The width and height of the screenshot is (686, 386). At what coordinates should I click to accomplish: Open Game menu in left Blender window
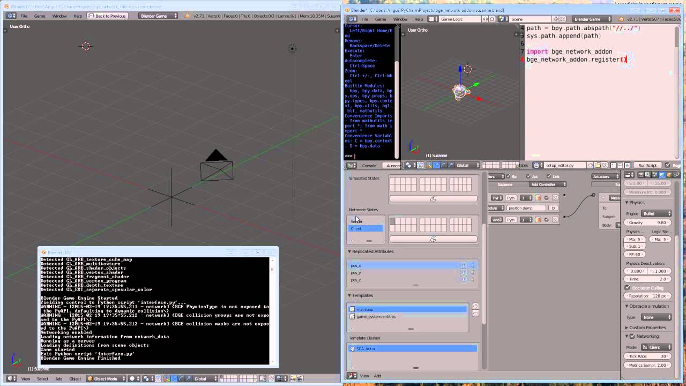click(x=40, y=16)
